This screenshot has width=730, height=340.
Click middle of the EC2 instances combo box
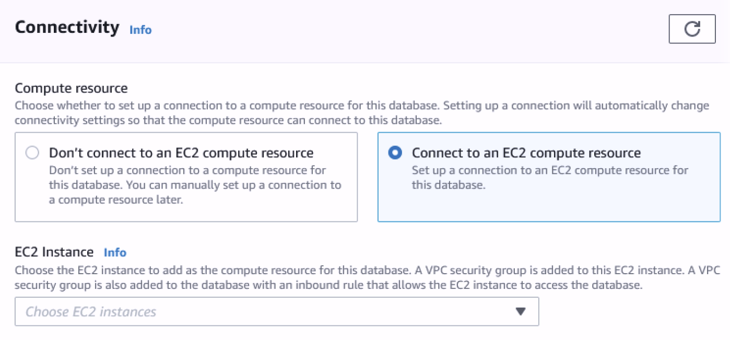[x=277, y=312]
